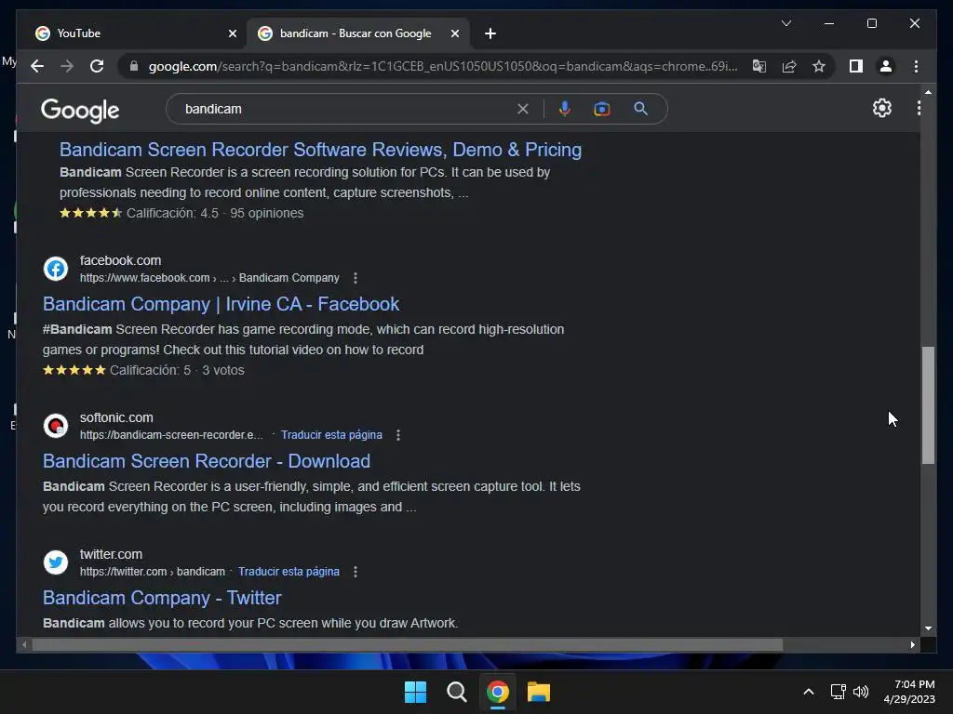The width and height of the screenshot is (953, 714).
Task: Open the Windows Start menu
Action: 416,692
